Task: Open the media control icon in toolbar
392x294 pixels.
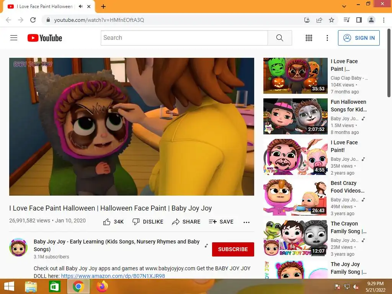Action: (347, 20)
